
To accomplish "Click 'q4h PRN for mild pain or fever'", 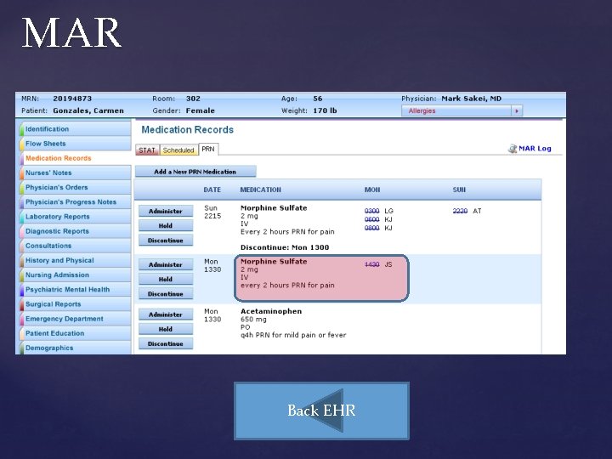I will point(293,335).
